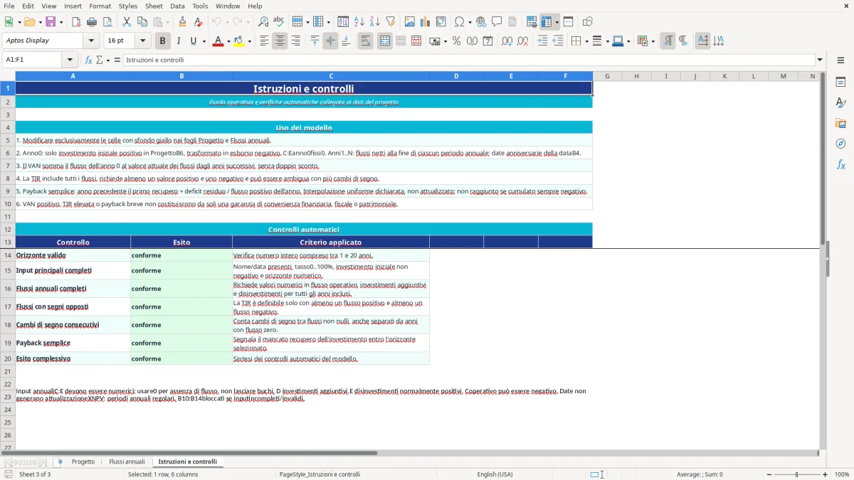Open Background Color dropdown arrow
The height and width of the screenshot is (480, 854).
point(249,41)
